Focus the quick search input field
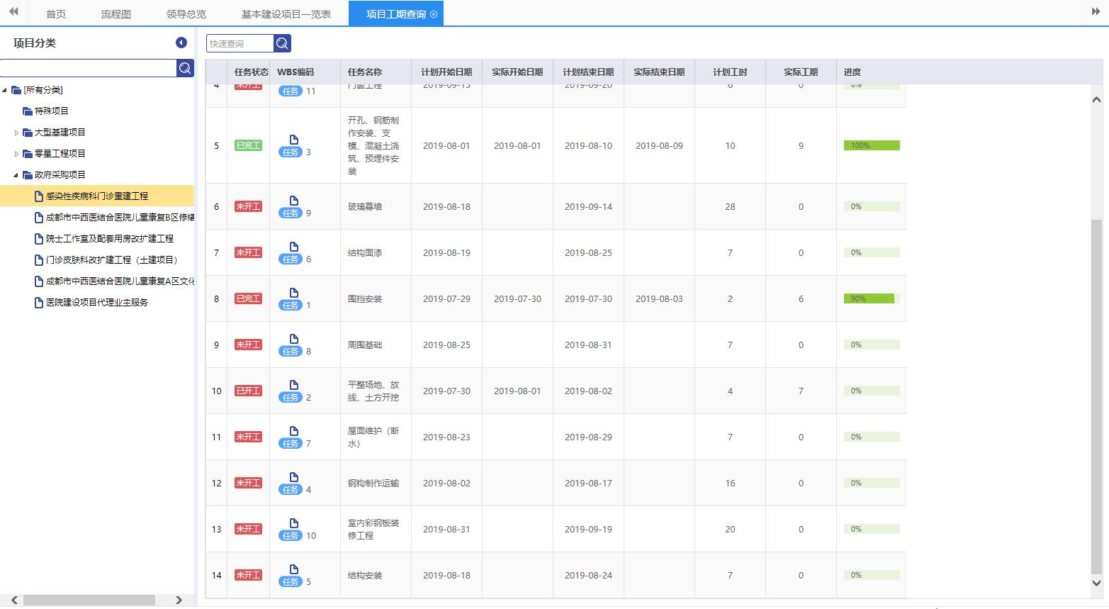 tap(240, 43)
